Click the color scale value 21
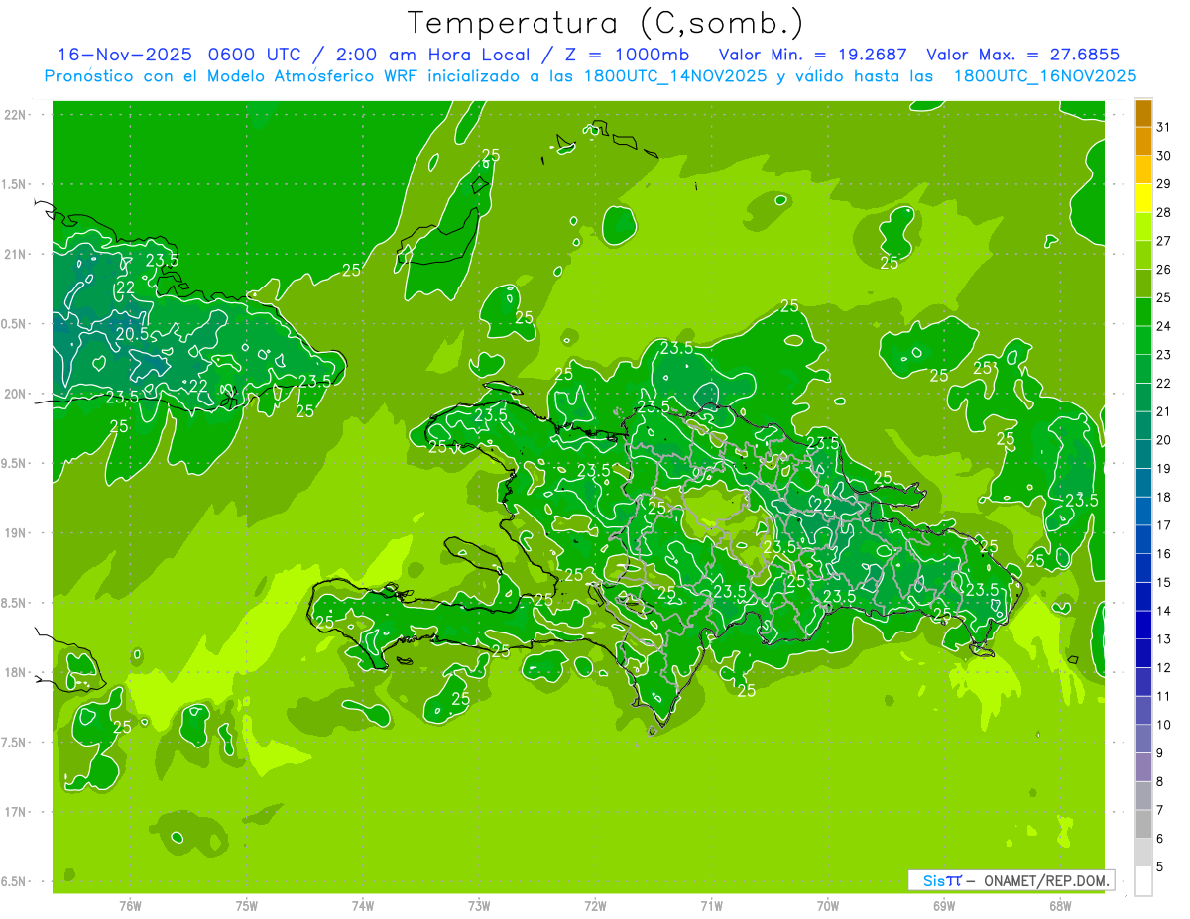The height and width of the screenshot is (919, 1190). coord(1164,411)
